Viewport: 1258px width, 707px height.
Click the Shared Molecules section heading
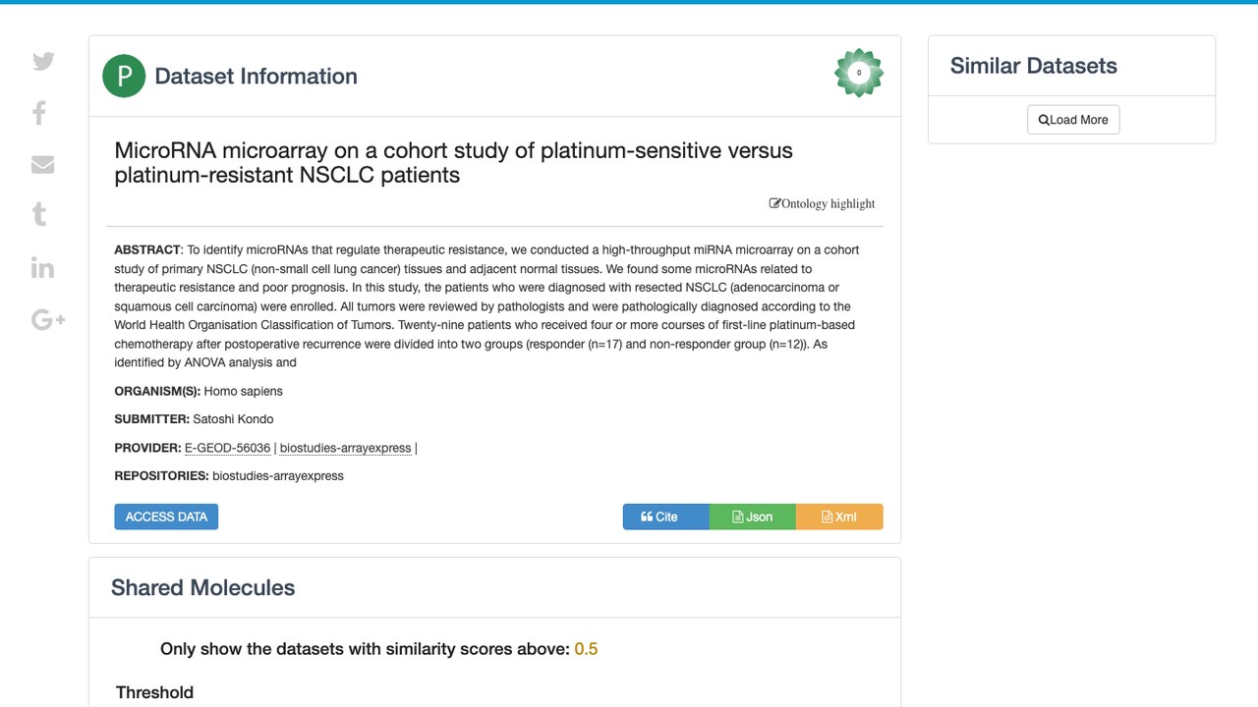[x=202, y=587]
